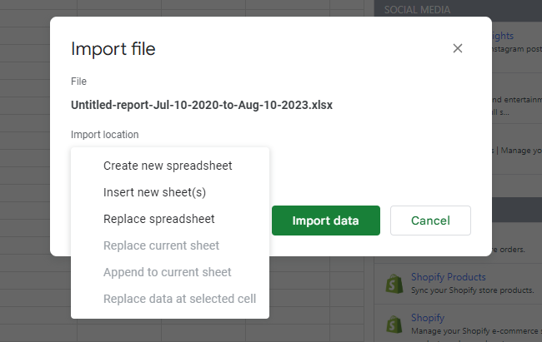Click the Import location label
542x342 pixels.
coord(105,134)
